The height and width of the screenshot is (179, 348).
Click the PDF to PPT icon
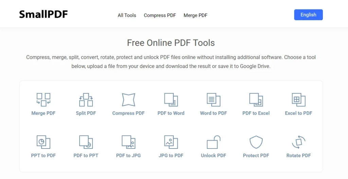coord(86,142)
